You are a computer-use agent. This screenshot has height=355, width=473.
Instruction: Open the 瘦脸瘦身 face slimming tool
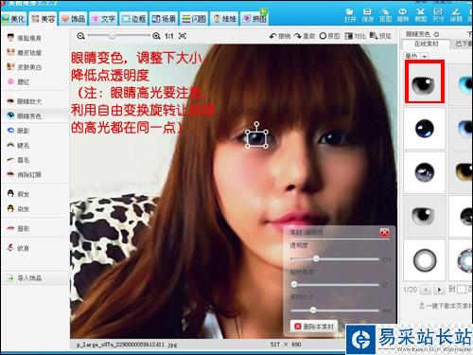(x=25, y=38)
